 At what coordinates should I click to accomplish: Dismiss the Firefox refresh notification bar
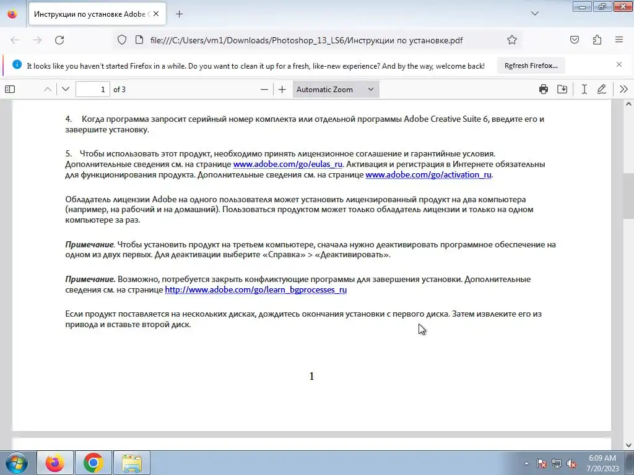[x=619, y=64]
